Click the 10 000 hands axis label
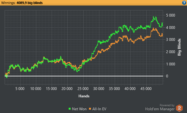Image resolution: width=187 pixels, height=113 pixels. 36,89
